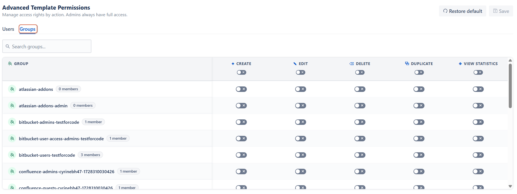
Task: Click the magnifier icon in search groups field
Action: (8, 46)
